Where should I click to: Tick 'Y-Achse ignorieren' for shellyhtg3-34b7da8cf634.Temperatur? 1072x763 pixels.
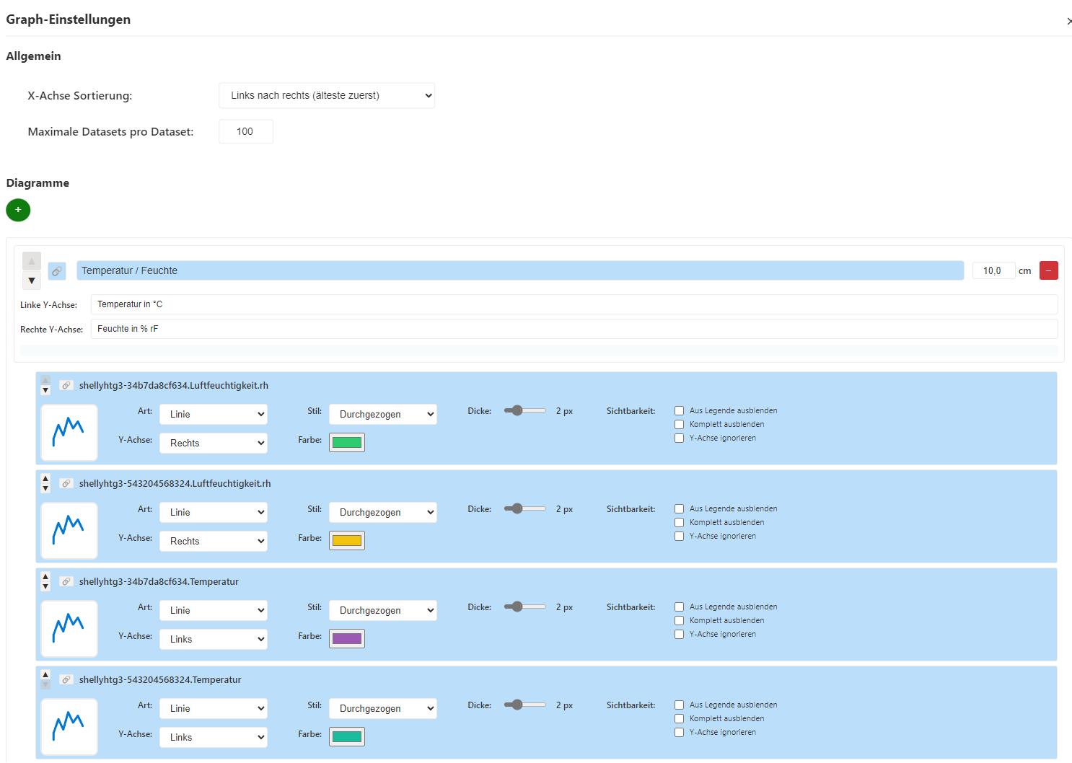[x=679, y=634]
